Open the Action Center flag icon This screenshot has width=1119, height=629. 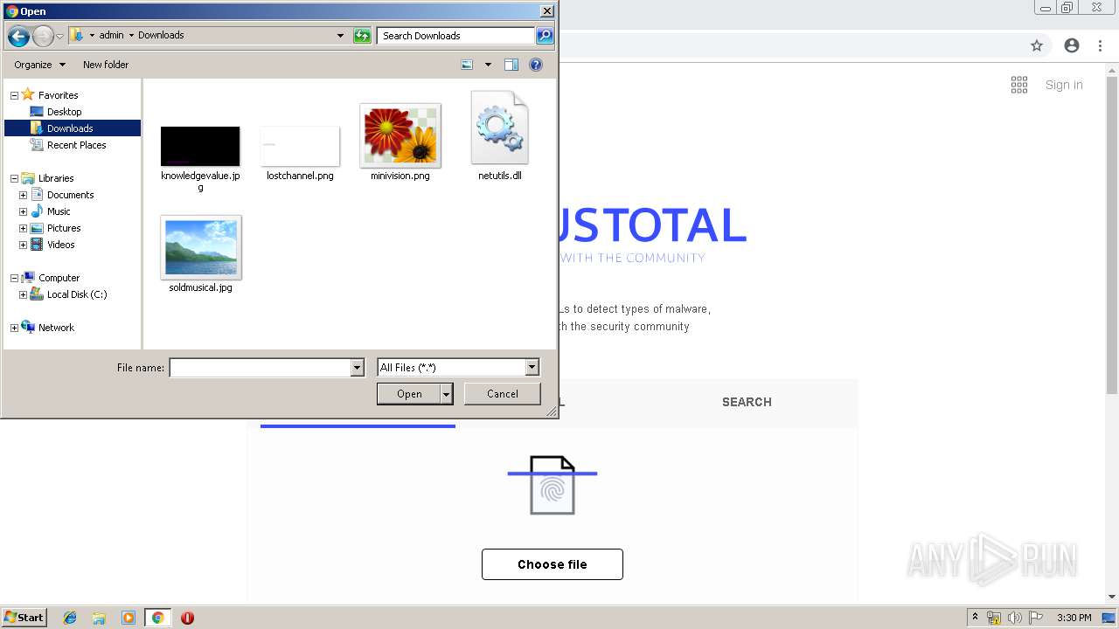[1036, 618]
